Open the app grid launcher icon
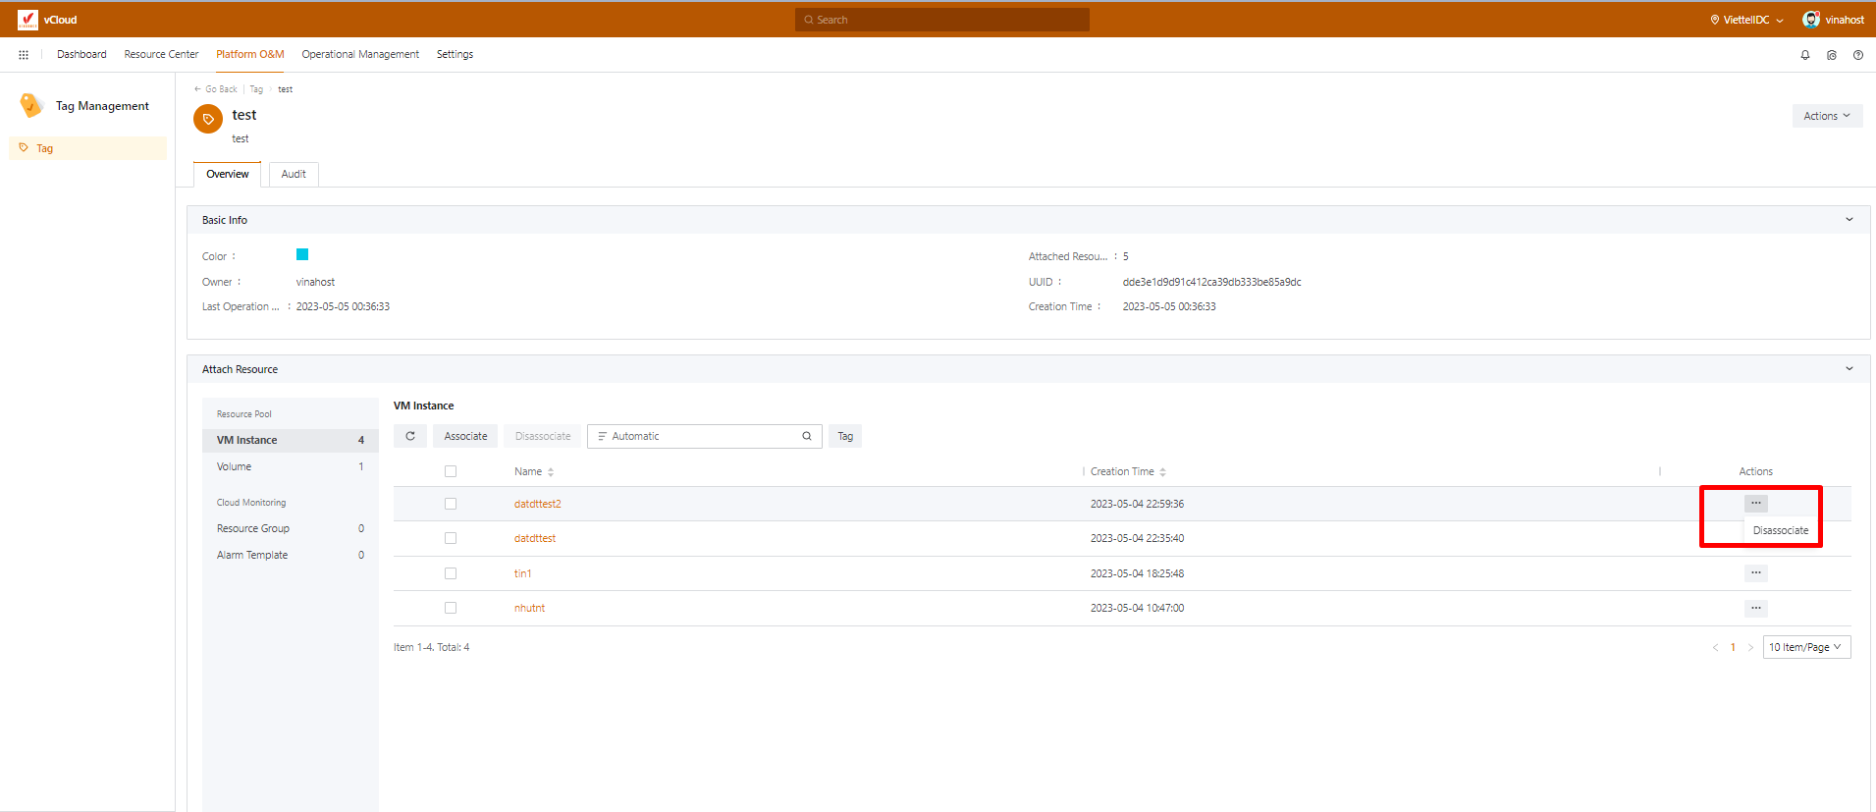Screen dimensions: 1876x812 (24, 55)
